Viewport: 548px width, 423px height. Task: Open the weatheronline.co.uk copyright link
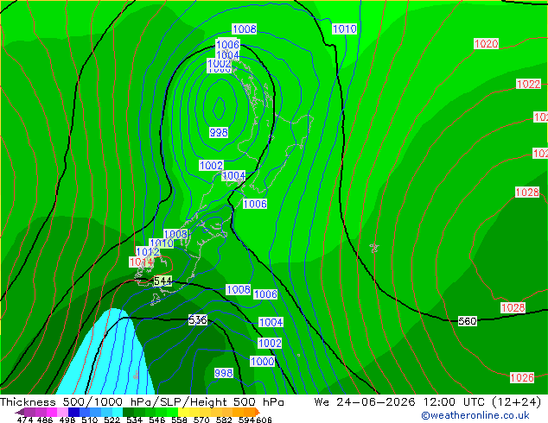475,415
